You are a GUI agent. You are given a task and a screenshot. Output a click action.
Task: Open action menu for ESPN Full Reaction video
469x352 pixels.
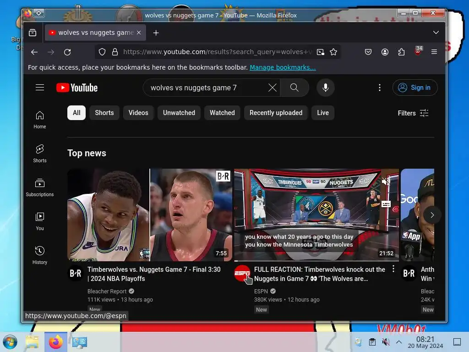(393, 269)
